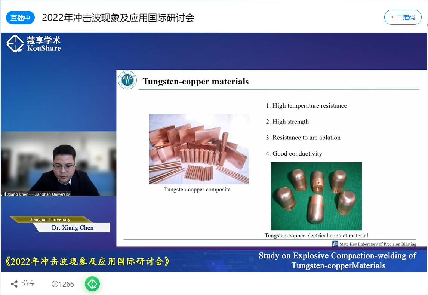Click the 分享 share label
This screenshot has width=428, height=295.
coord(29,284)
